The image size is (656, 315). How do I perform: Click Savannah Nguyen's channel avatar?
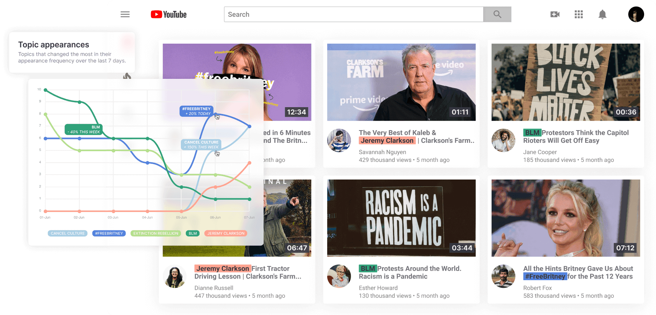(339, 140)
